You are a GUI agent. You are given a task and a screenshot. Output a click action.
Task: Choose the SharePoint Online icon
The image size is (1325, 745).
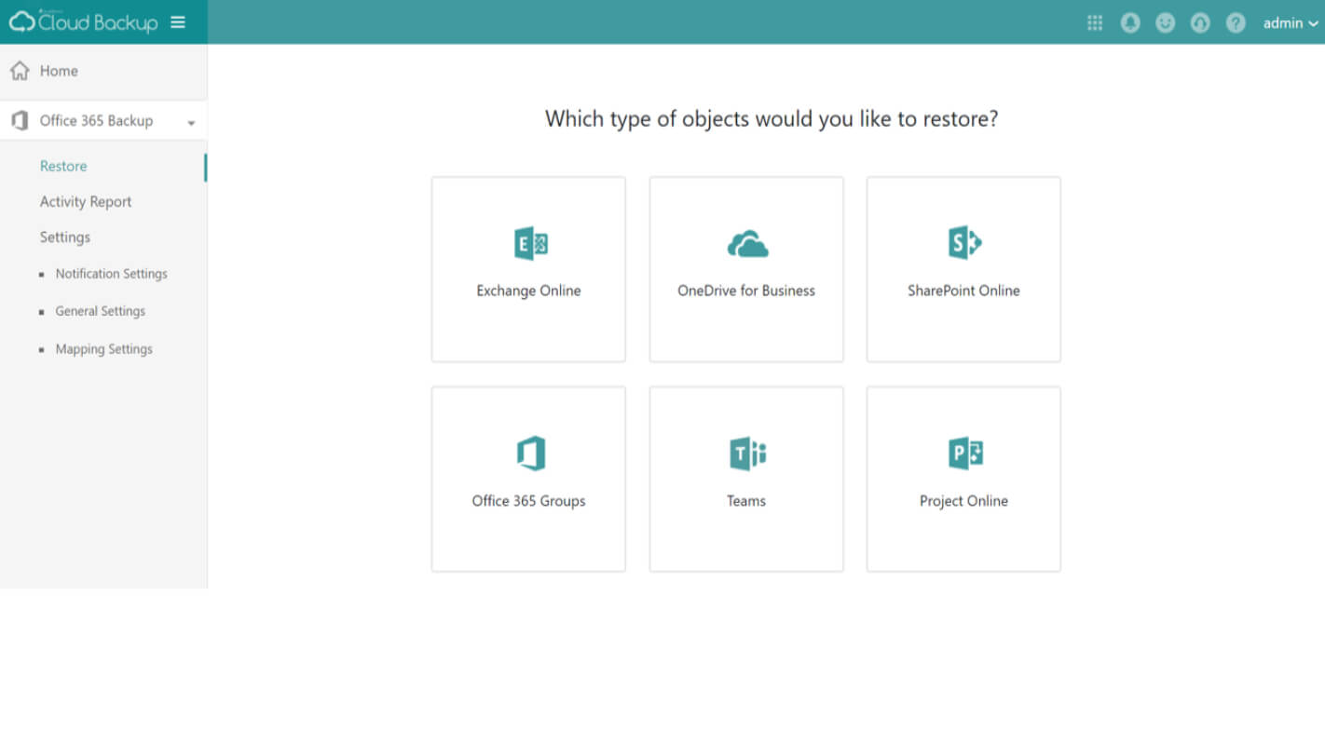(x=964, y=243)
